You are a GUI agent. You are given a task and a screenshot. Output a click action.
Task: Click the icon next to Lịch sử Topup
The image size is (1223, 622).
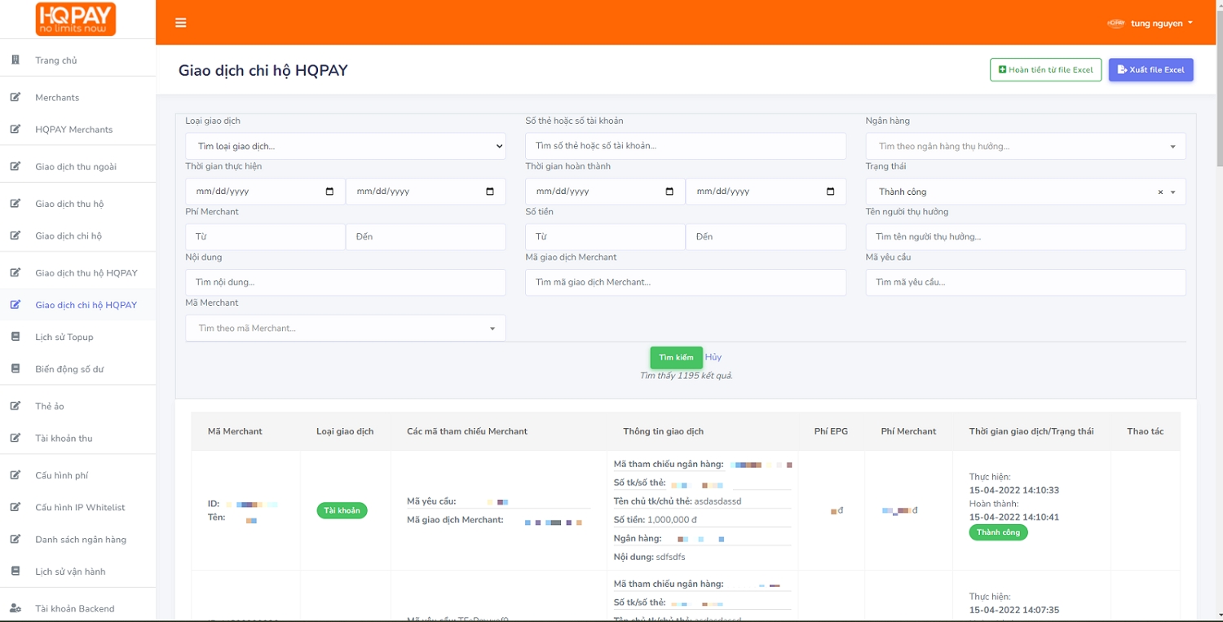[x=15, y=337]
